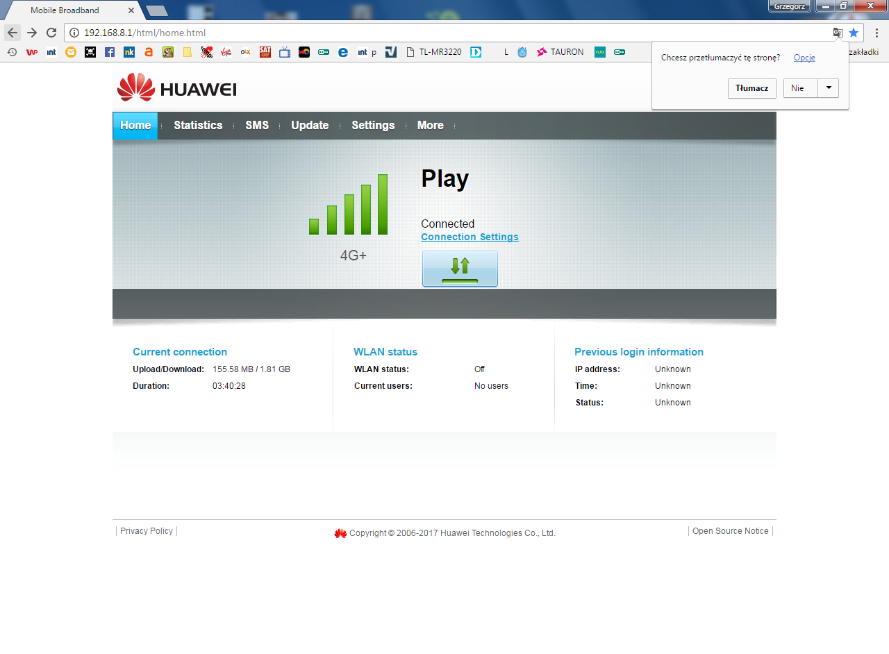Open the Statistics tab
This screenshot has height=654, width=889.
(198, 126)
